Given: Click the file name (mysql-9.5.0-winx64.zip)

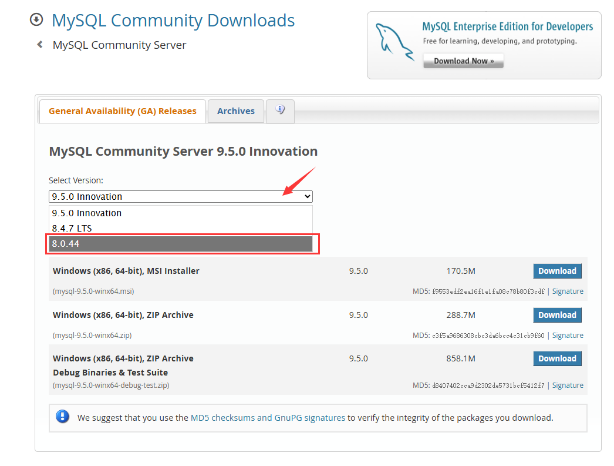Looking at the screenshot, I should tap(92, 335).
